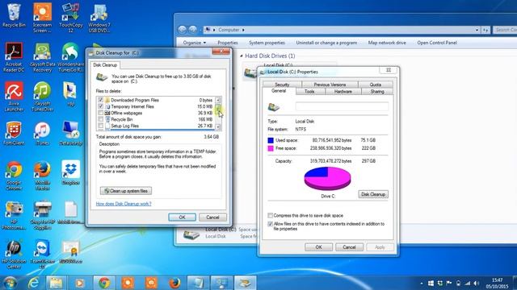Viewport: 517px width, 290px height.
Task: Click Uninstall or change a program
Action: click(x=326, y=43)
